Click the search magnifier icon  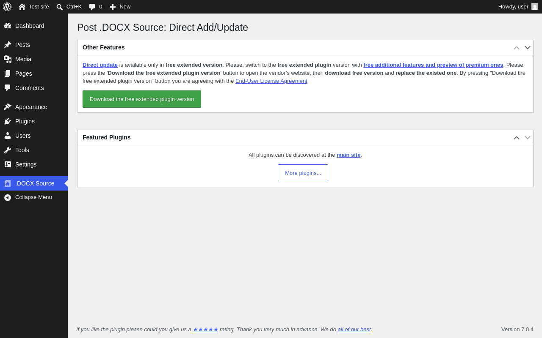point(60,7)
